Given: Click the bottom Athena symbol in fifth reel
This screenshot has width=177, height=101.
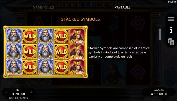Looking at the screenshot, I should pos(77,67).
